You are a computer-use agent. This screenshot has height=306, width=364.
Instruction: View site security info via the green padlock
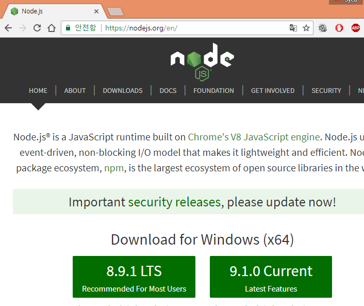tap(68, 28)
